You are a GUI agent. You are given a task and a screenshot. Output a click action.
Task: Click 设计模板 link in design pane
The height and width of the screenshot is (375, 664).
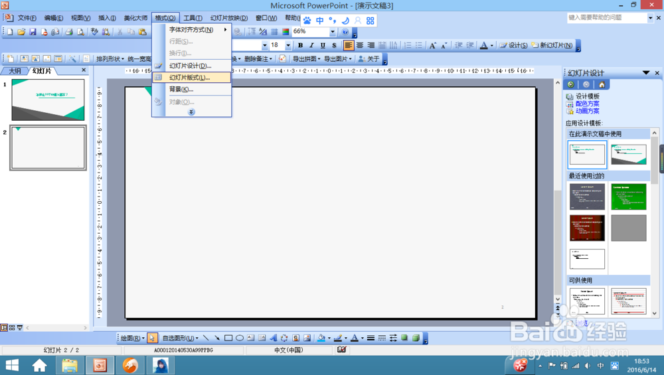click(x=587, y=96)
